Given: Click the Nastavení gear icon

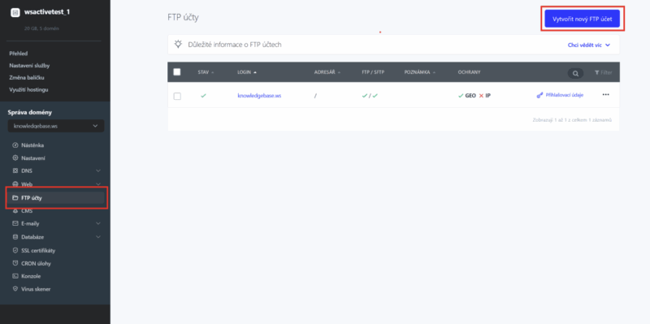Looking at the screenshot, I should [15, 158].
